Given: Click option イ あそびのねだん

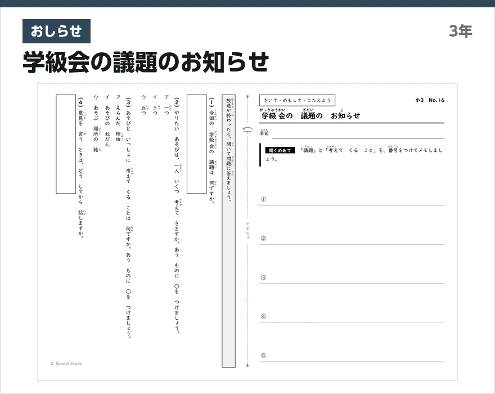Looking at the screenshot, I should point(107,120).
